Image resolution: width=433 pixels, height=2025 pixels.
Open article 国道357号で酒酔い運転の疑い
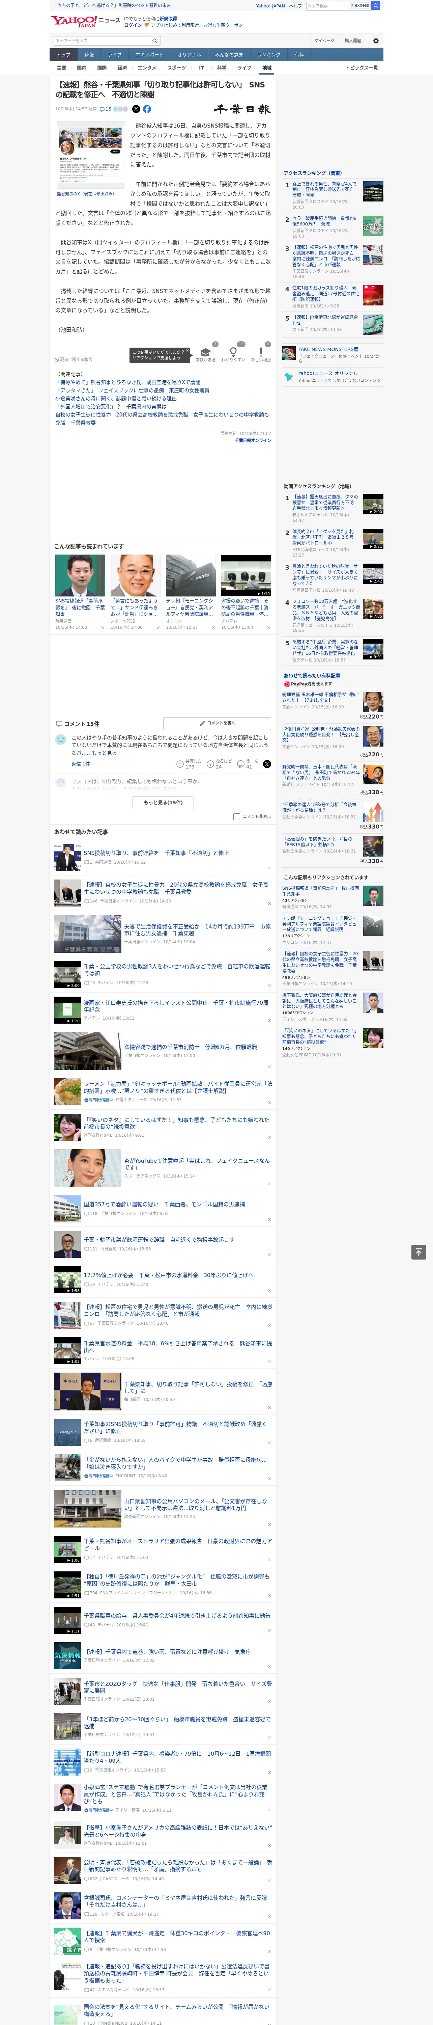point(164,1204)
